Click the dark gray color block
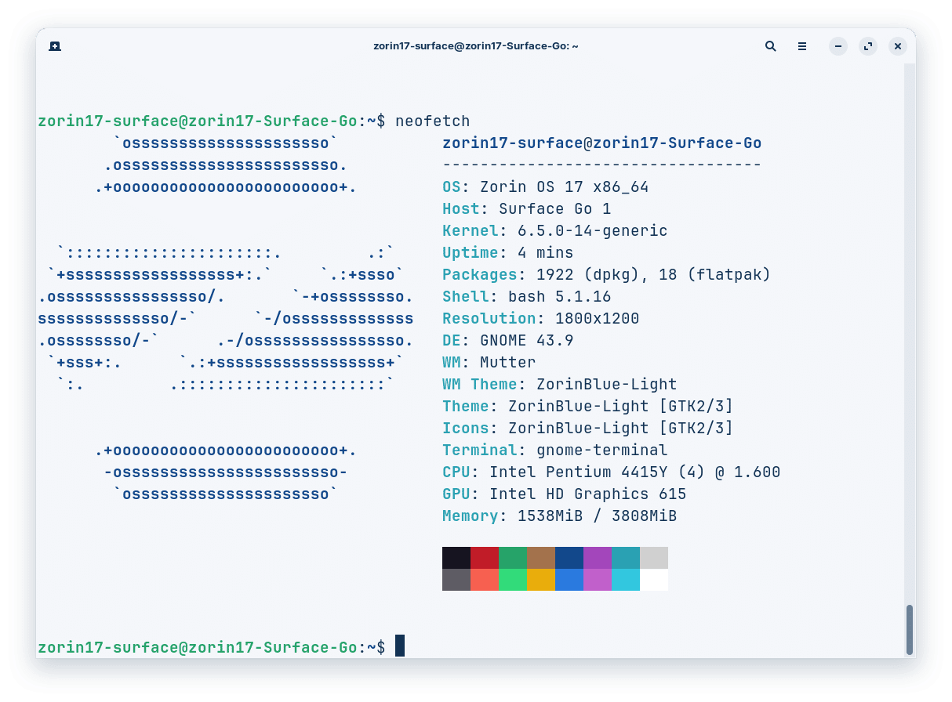Viewport: 952px width, 702px height. point(456,580)
